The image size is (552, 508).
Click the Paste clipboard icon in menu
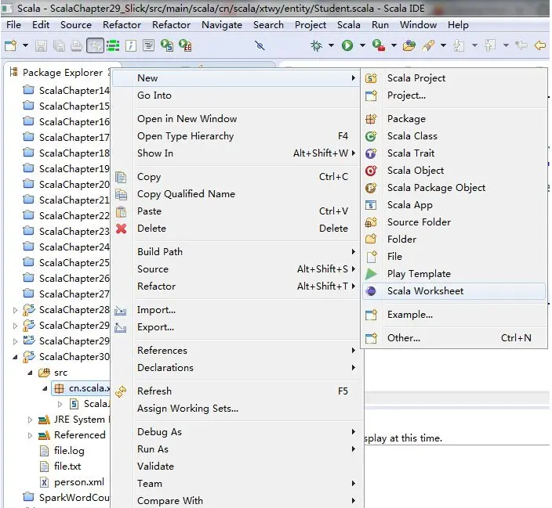point(121,211)
